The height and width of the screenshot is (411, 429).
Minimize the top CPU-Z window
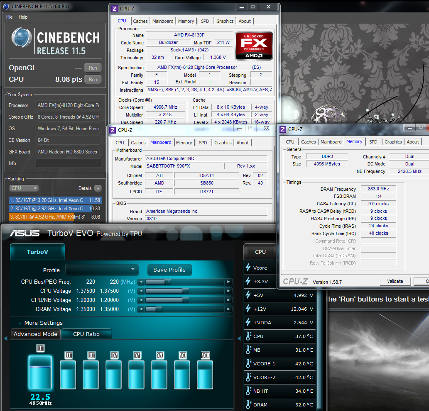(x=241, y=7)
